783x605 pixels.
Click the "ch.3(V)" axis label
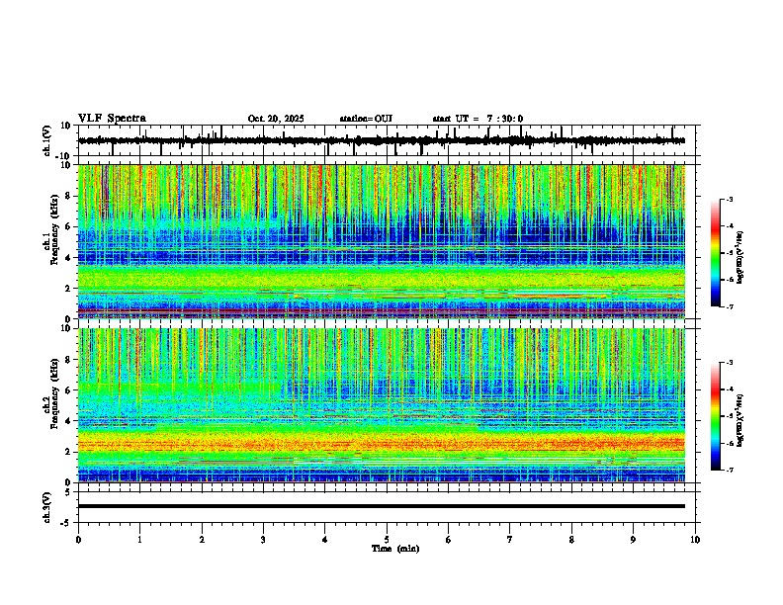[x=47, y=507]
